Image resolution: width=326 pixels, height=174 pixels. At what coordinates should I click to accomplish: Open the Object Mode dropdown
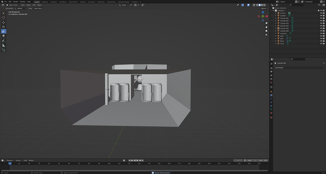[13, 5]
